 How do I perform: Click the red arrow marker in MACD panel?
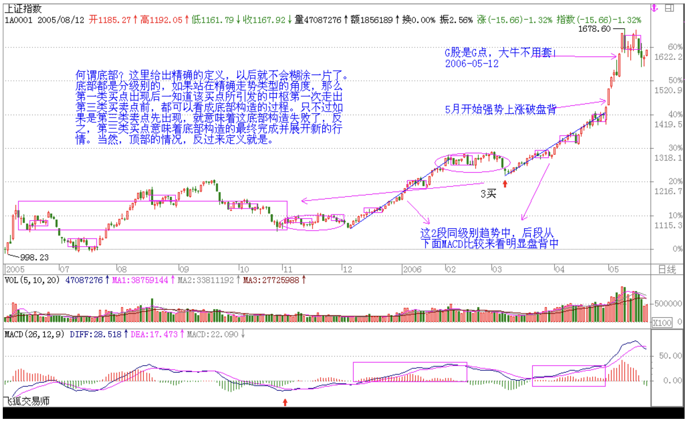tap(285, 402)
